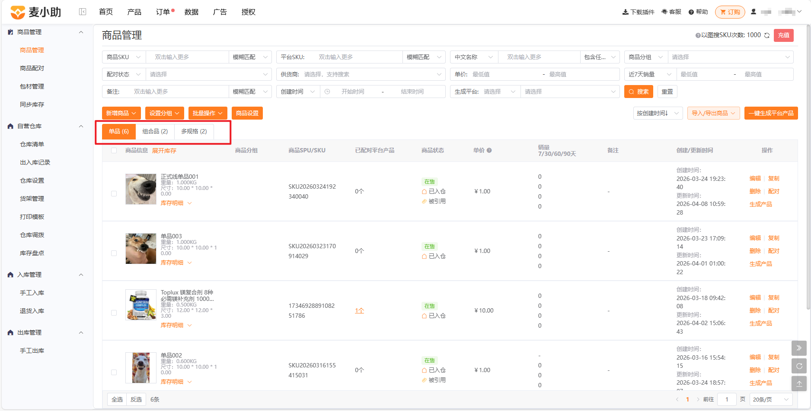Image resolution: width=811 pixels, height=411 pixels.
Task: Open the Toplux product thumbnail
Action: [x=140, y=305]
